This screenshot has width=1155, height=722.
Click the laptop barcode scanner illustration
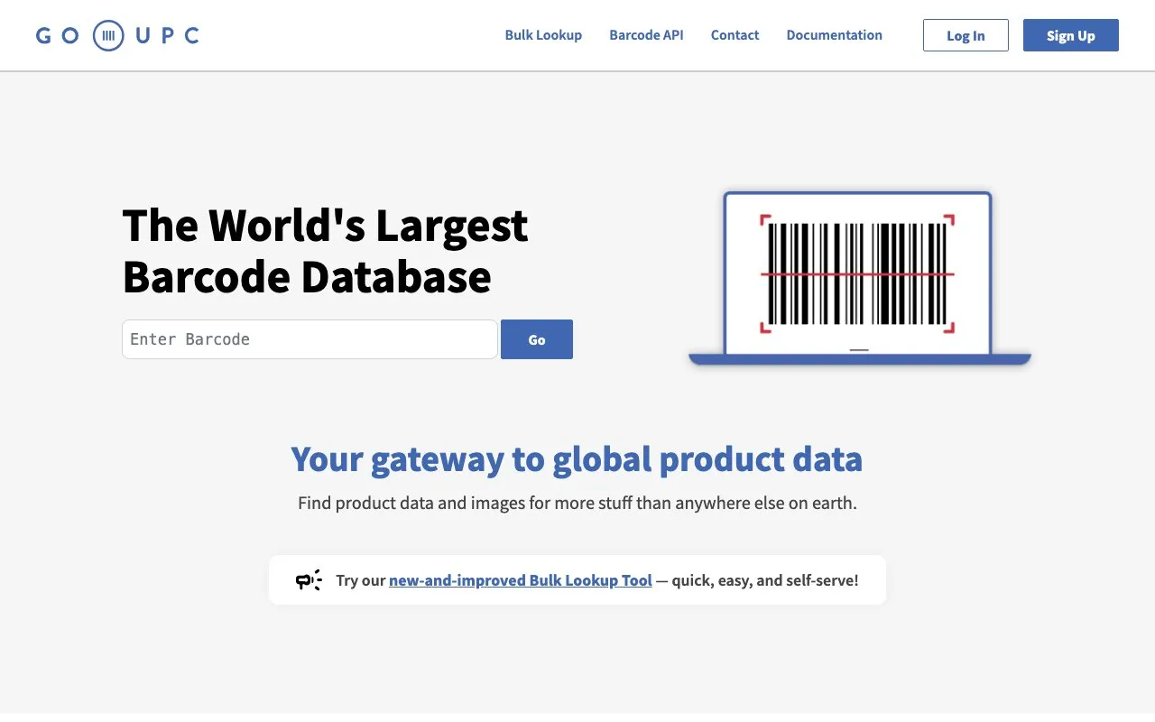[x=859, y=278]
